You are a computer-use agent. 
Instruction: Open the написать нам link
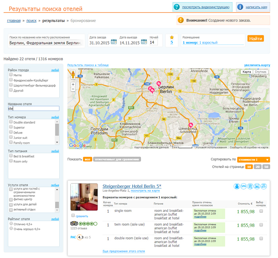pos(257,7)
